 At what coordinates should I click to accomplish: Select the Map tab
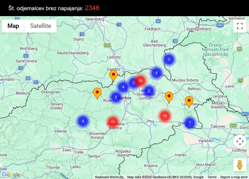[13, 26]
